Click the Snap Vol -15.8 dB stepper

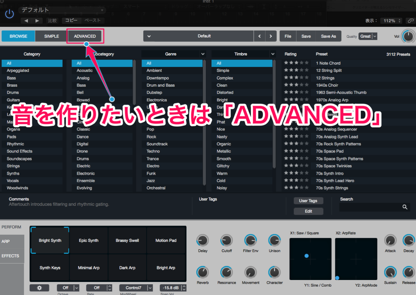[184, 288]
